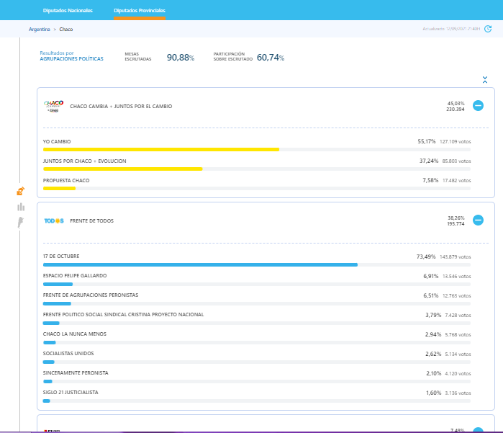503x433 pixels.
Task: Click the blue 17 de Octubre progress bar
Action: click(200, 264)
